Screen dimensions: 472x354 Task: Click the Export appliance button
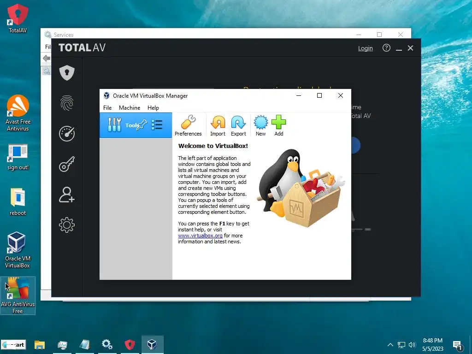(x=238, y=125)
